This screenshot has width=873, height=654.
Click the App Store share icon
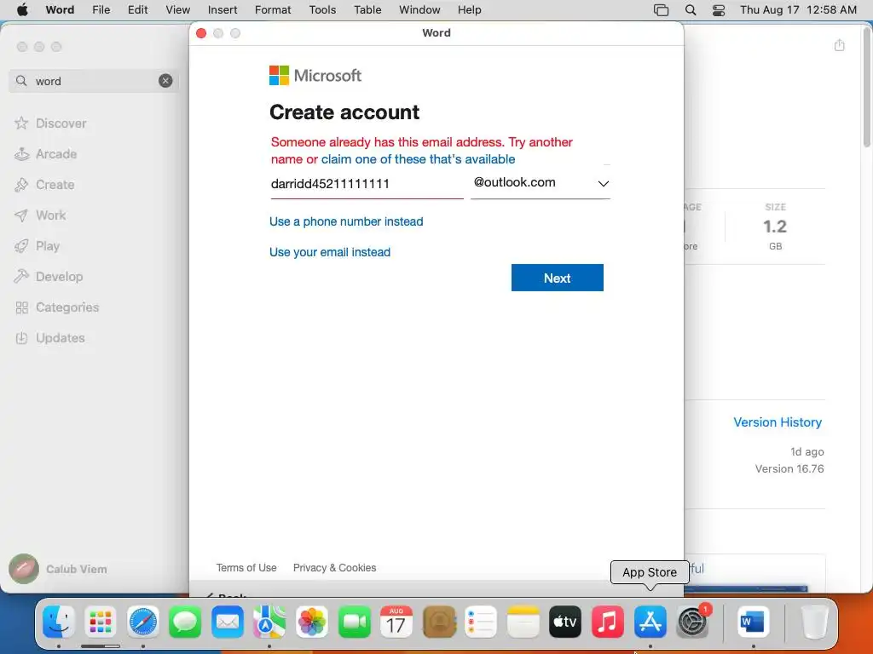click(x=840, y=46)
